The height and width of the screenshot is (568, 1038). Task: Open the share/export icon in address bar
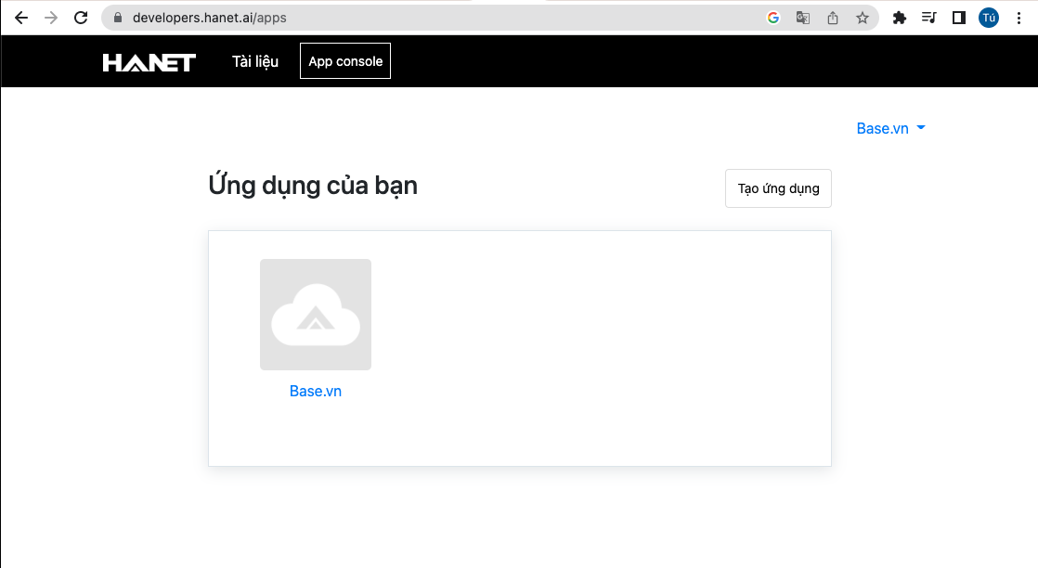(832, 17)
